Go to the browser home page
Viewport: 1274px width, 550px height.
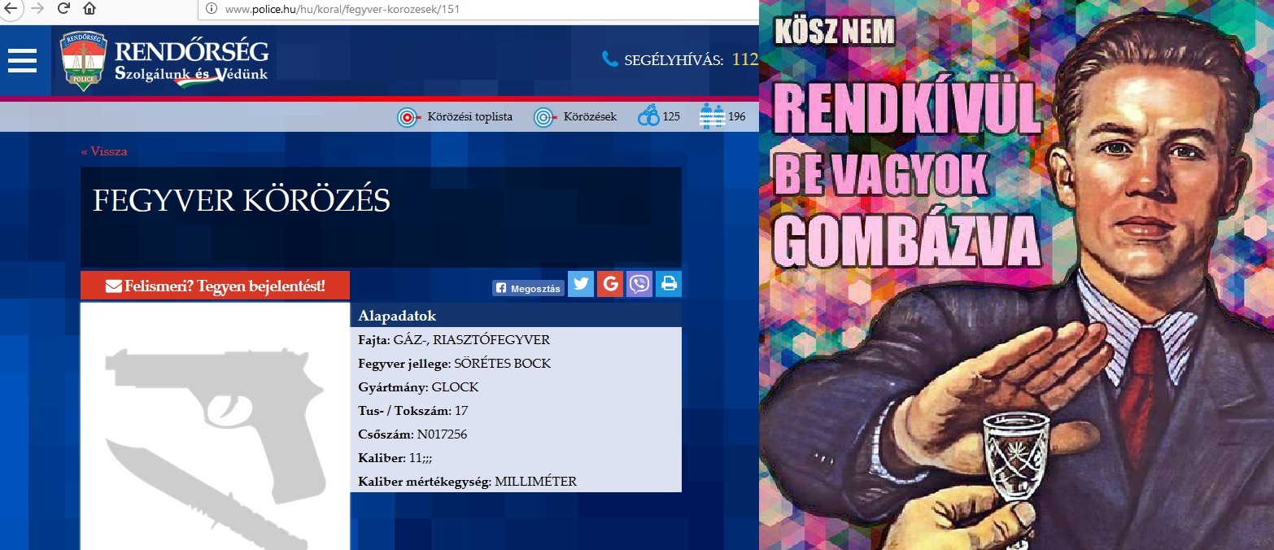89,9
